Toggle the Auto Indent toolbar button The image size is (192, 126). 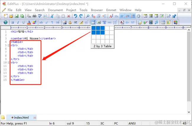tap(128, 16)
